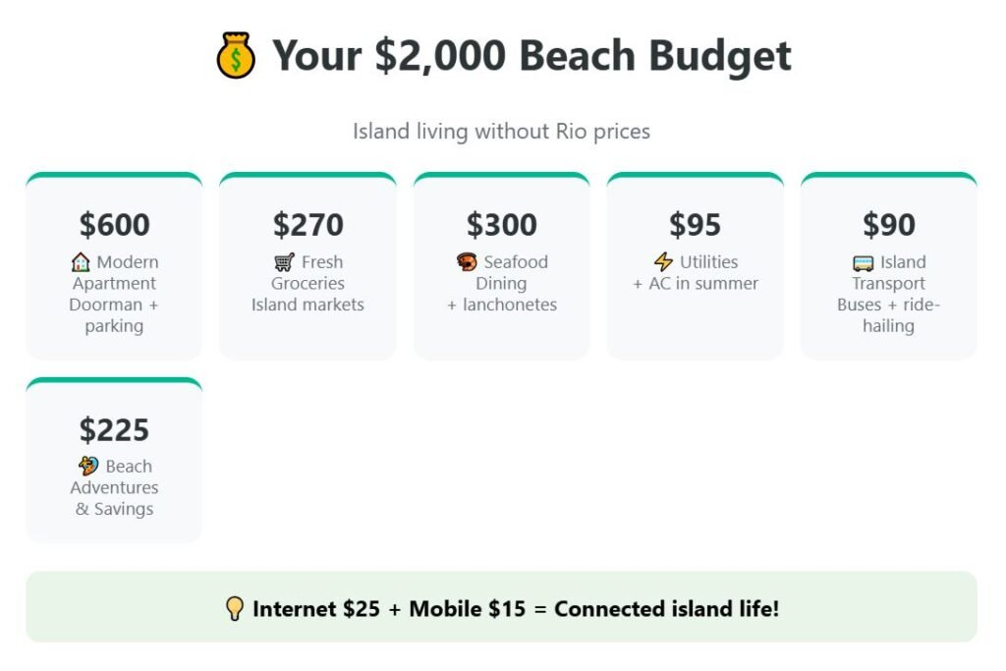Click the "Buses + ride-hailing" description text
This screenshot has height=671, width=1006.
pyautogui.click(x=888, y=315)
